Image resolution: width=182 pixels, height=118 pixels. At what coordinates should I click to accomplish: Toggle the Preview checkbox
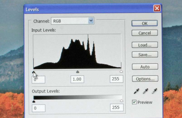[x=134, y=102]
